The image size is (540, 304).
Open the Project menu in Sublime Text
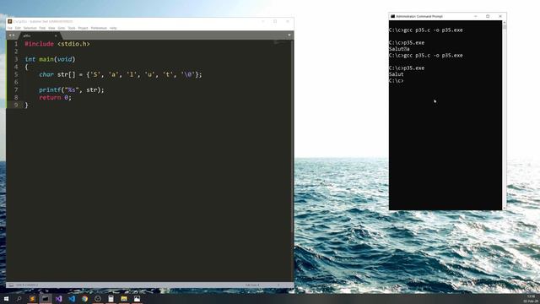pos(83,28)
